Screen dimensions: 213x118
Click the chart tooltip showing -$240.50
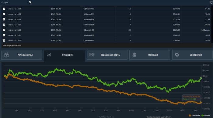(x=191, y=98)
